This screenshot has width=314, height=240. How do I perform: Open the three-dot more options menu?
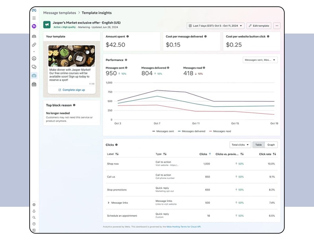277,26
